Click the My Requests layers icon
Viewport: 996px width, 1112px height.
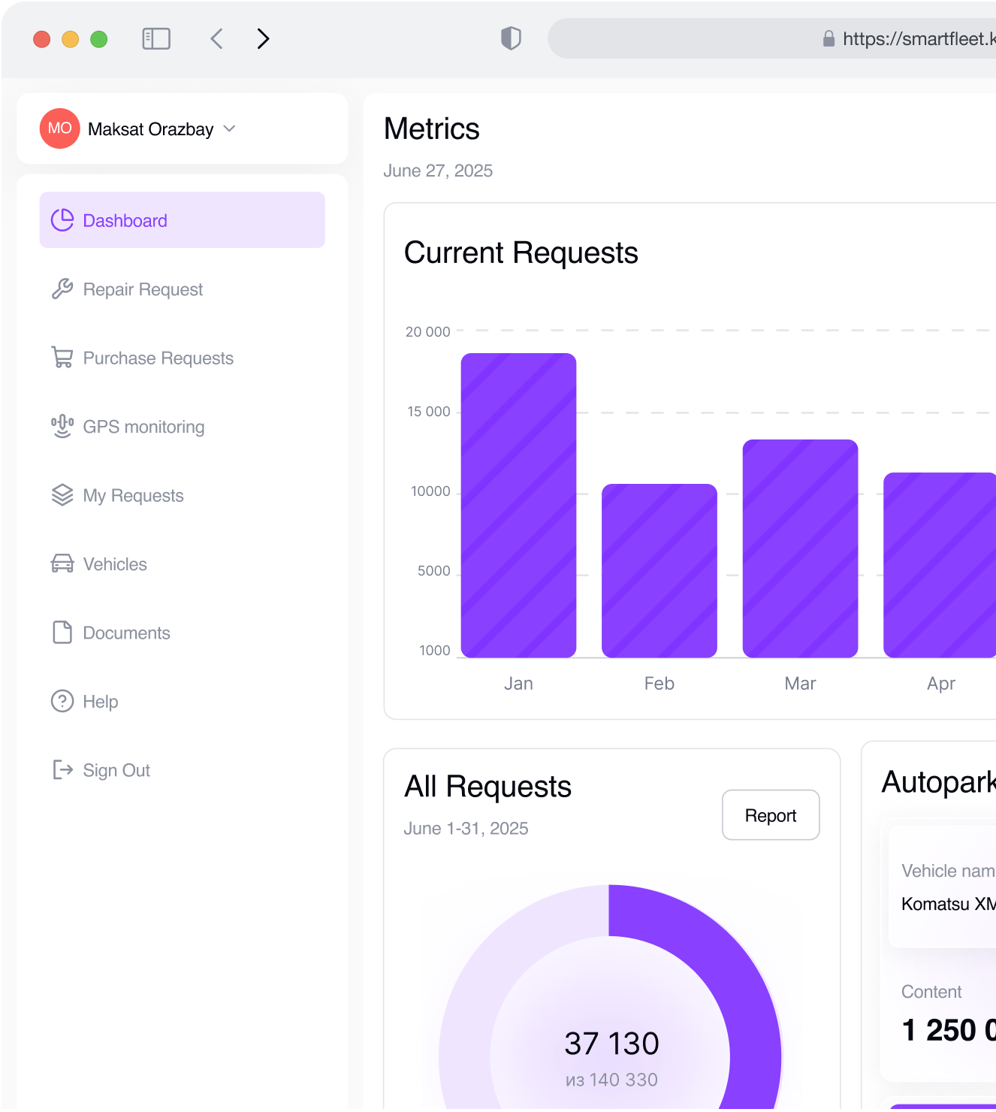click(62, 495)
